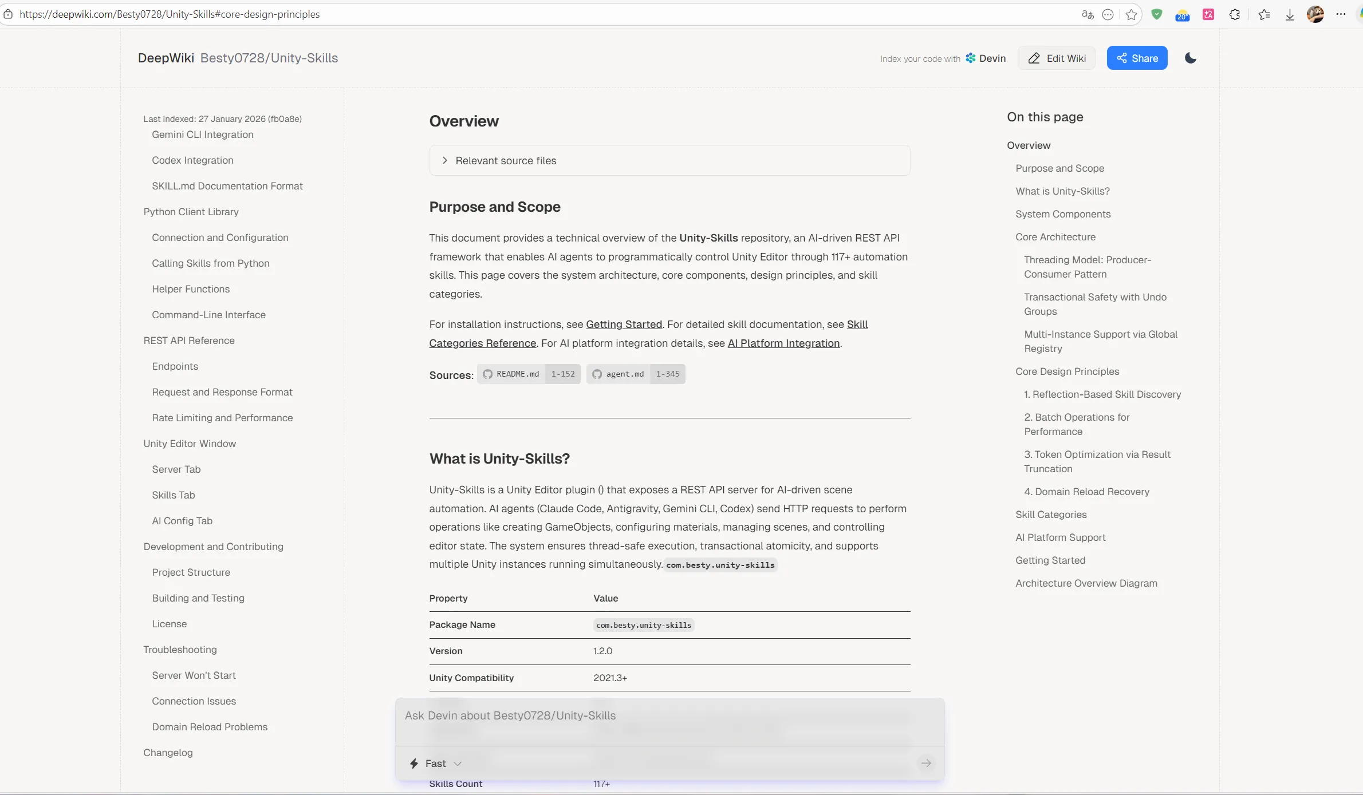Open the browser three-dot overflow menu

point(1341,14)
